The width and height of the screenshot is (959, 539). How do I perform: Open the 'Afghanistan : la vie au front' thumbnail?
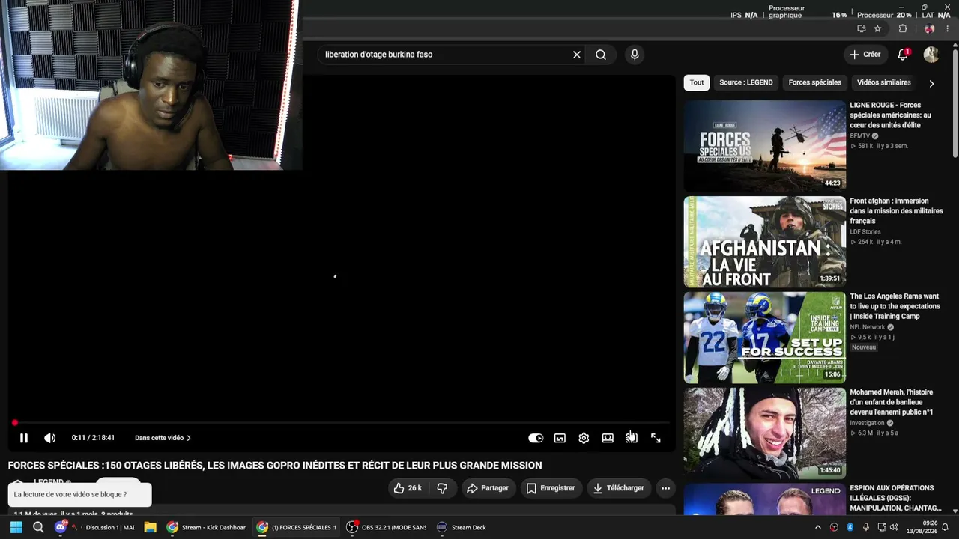(765, 242)
